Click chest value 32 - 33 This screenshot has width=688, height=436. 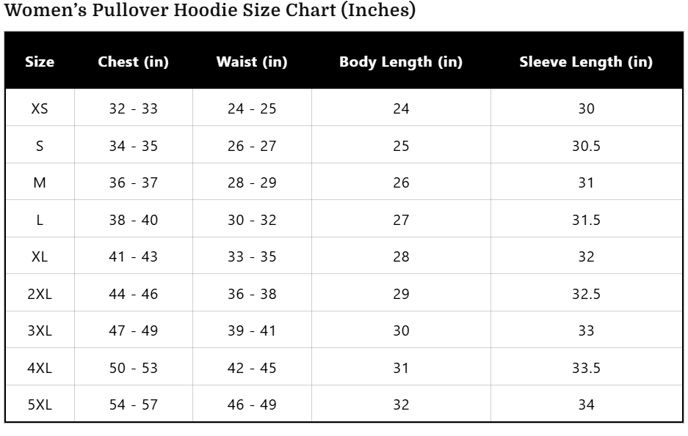click(133, 108)
